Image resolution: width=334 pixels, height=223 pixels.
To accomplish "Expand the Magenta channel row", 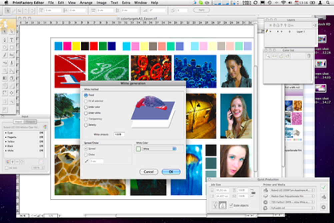I will click(6, 137).
